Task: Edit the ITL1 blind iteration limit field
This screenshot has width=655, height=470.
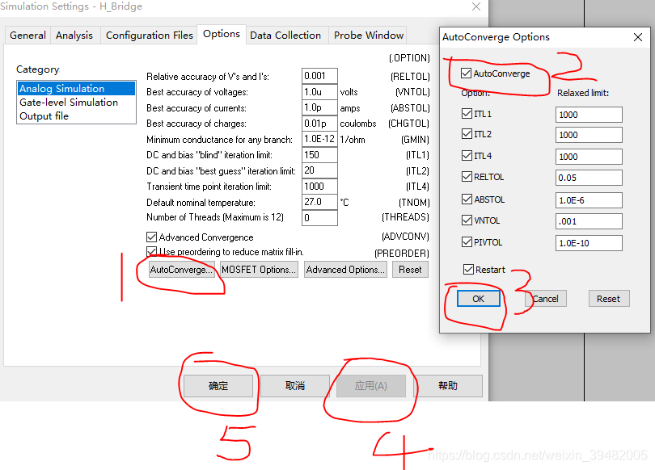Action: (x=319, y=155)
